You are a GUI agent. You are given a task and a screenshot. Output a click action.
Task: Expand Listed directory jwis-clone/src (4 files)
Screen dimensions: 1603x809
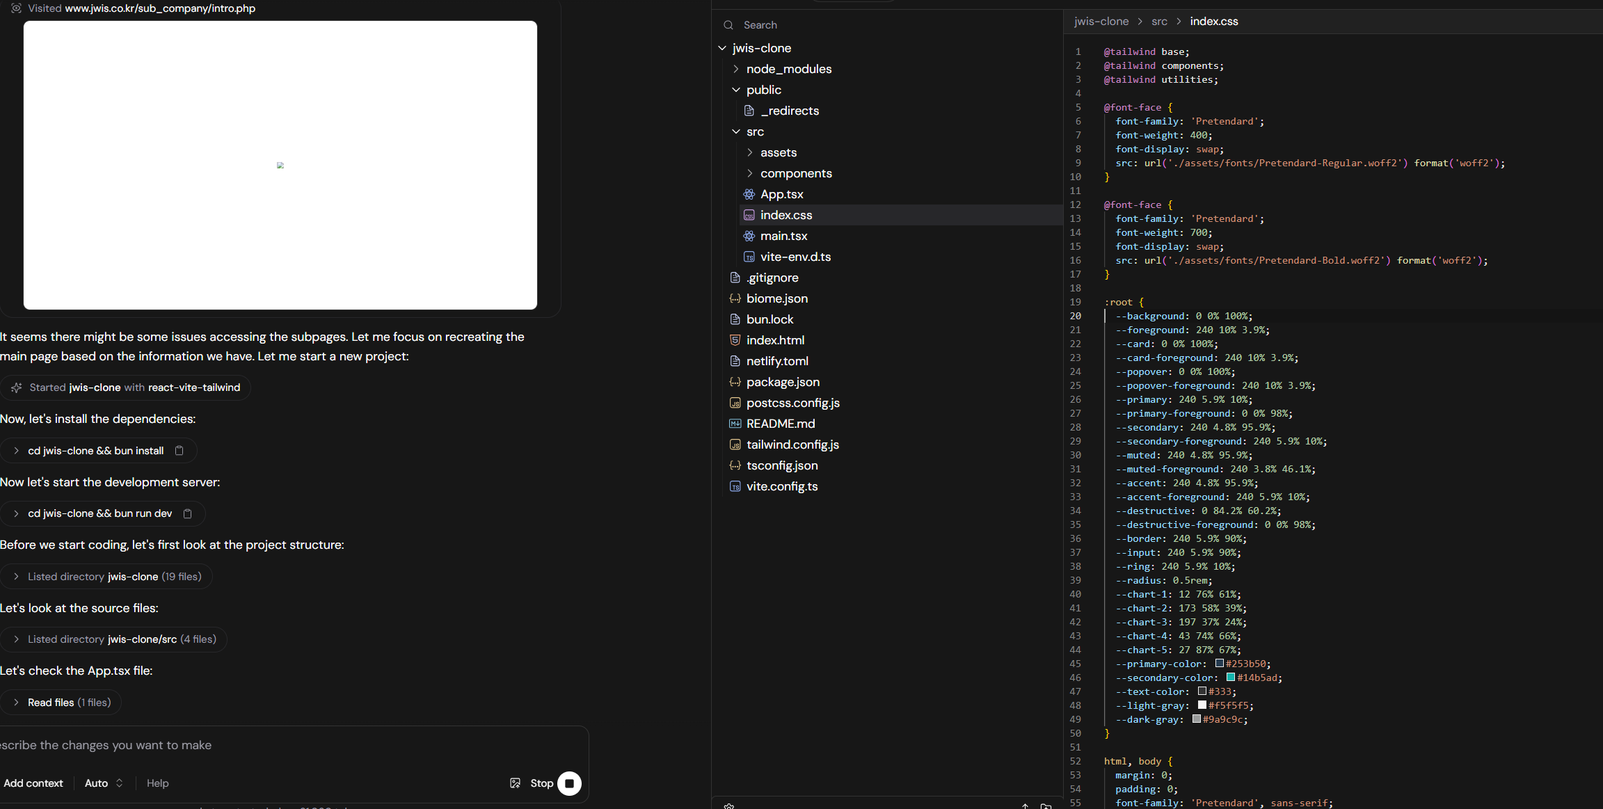pos(16,639)
